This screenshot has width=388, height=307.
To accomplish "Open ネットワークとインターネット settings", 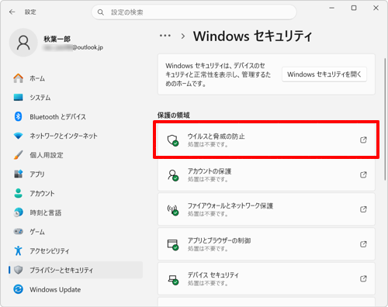I will pos(75,136).
